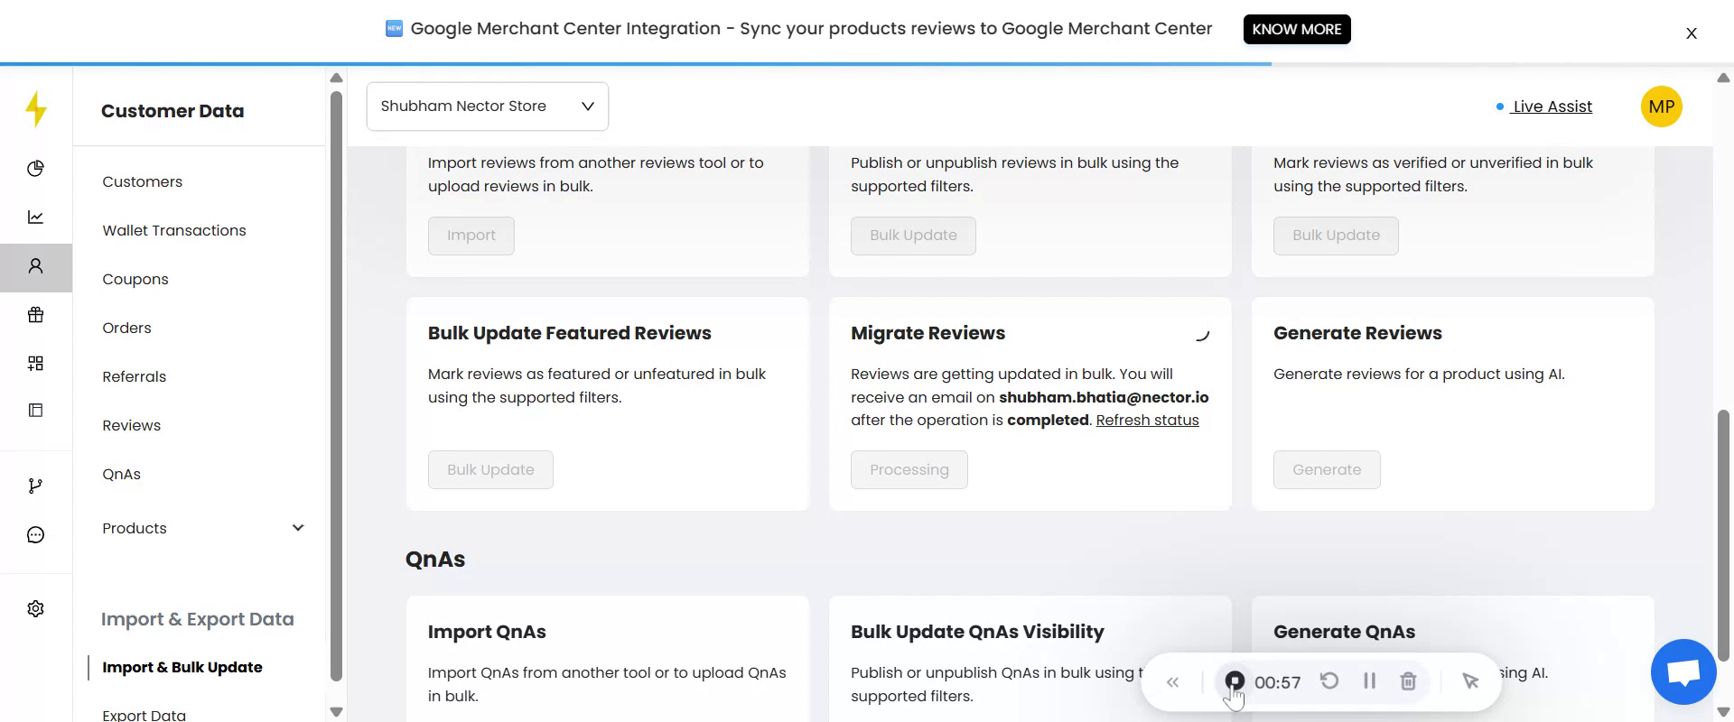1734x722 pixels.
Task: Open the MP profile avatar
Action: 1661,106
